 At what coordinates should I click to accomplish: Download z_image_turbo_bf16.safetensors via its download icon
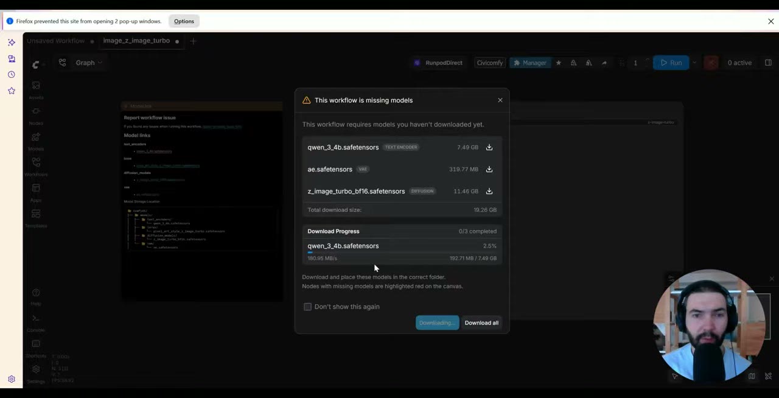click(x=489, y=191)
